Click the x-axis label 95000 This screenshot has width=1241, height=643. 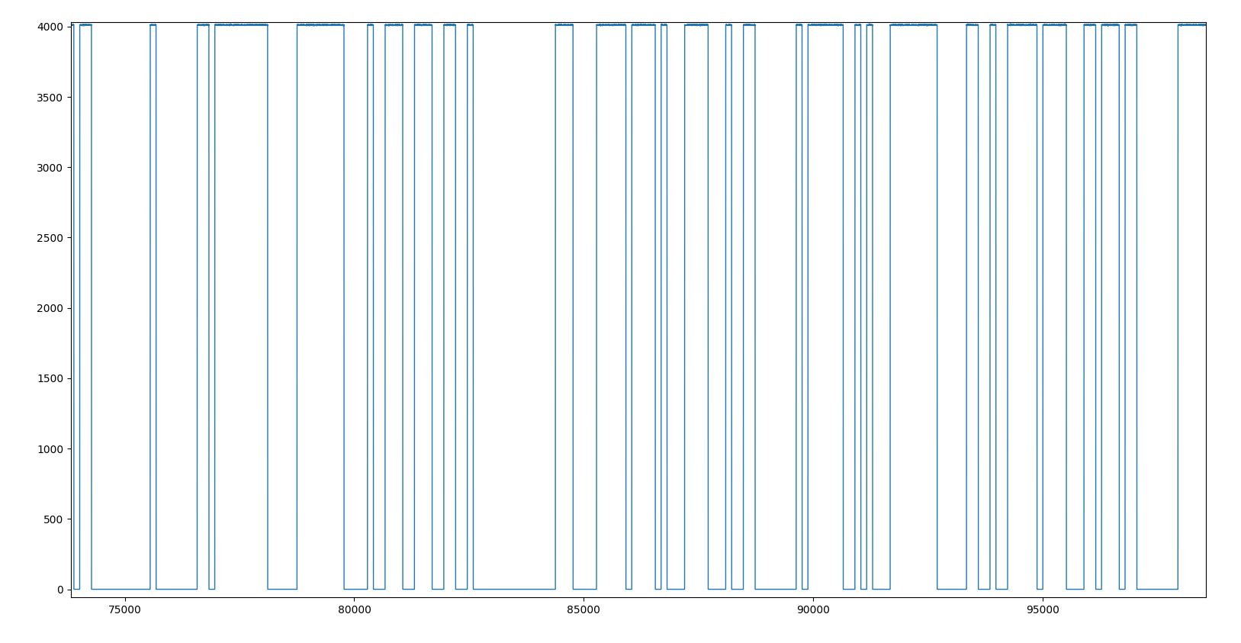click(x=1043, y=610)
